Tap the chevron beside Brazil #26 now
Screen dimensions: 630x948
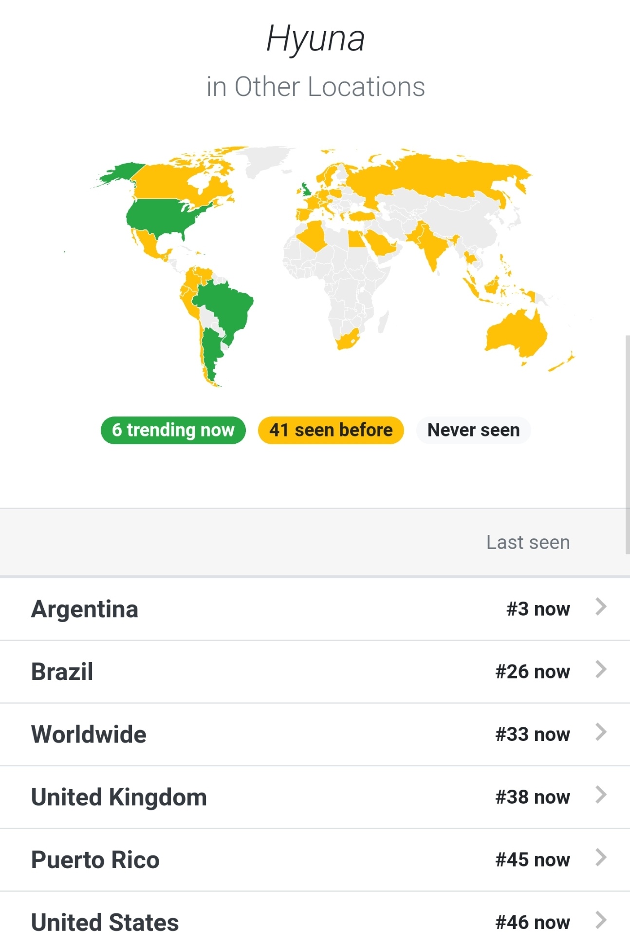(x=601, y=670)
